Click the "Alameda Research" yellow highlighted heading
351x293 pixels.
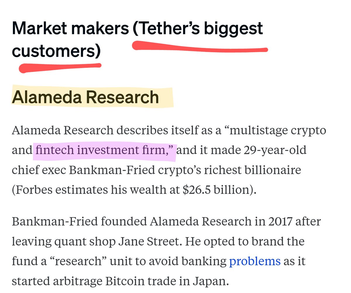point(85,97)
